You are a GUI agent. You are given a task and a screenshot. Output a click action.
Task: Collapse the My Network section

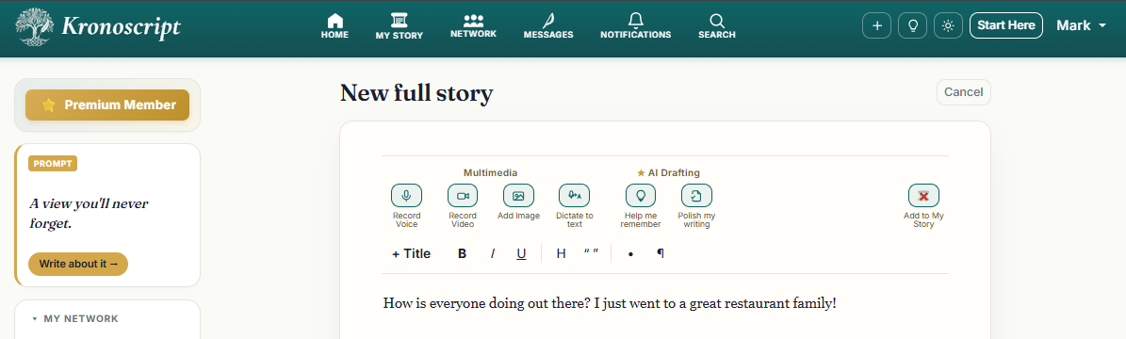75,319
